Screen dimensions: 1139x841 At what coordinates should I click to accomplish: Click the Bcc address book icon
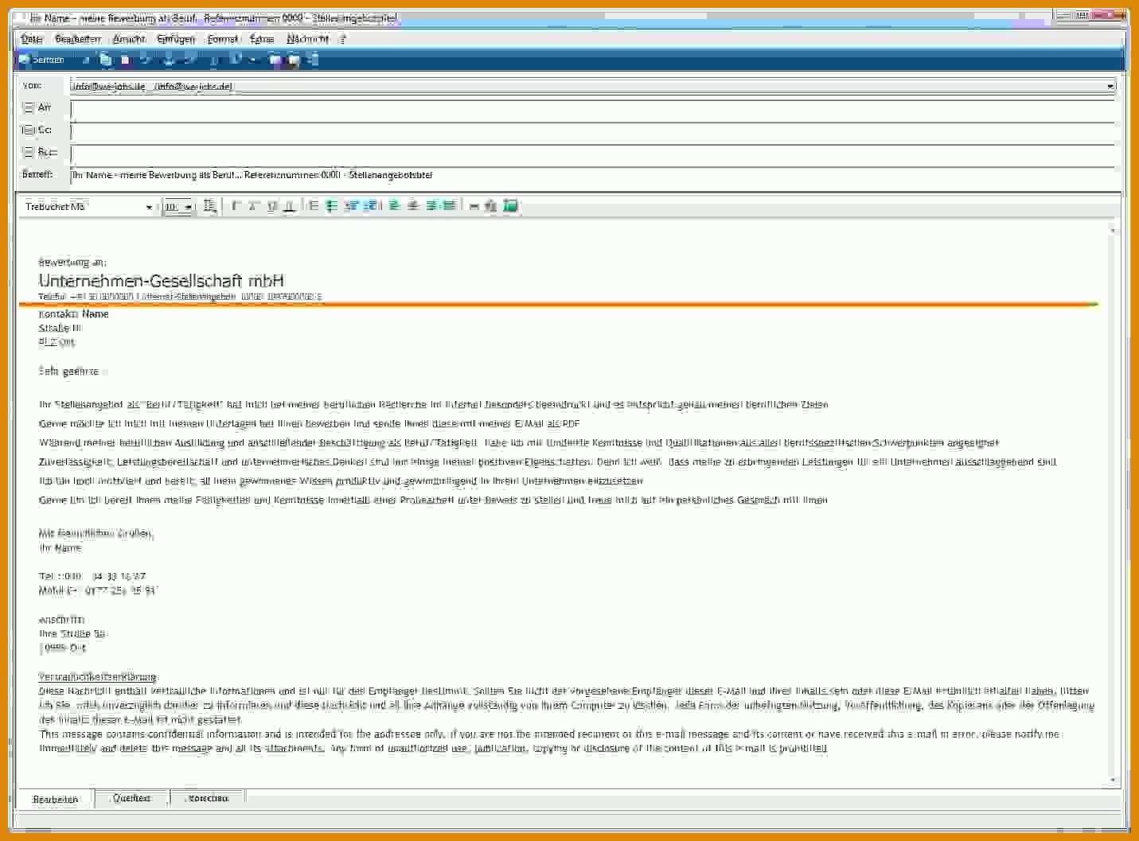click(29, 152)
